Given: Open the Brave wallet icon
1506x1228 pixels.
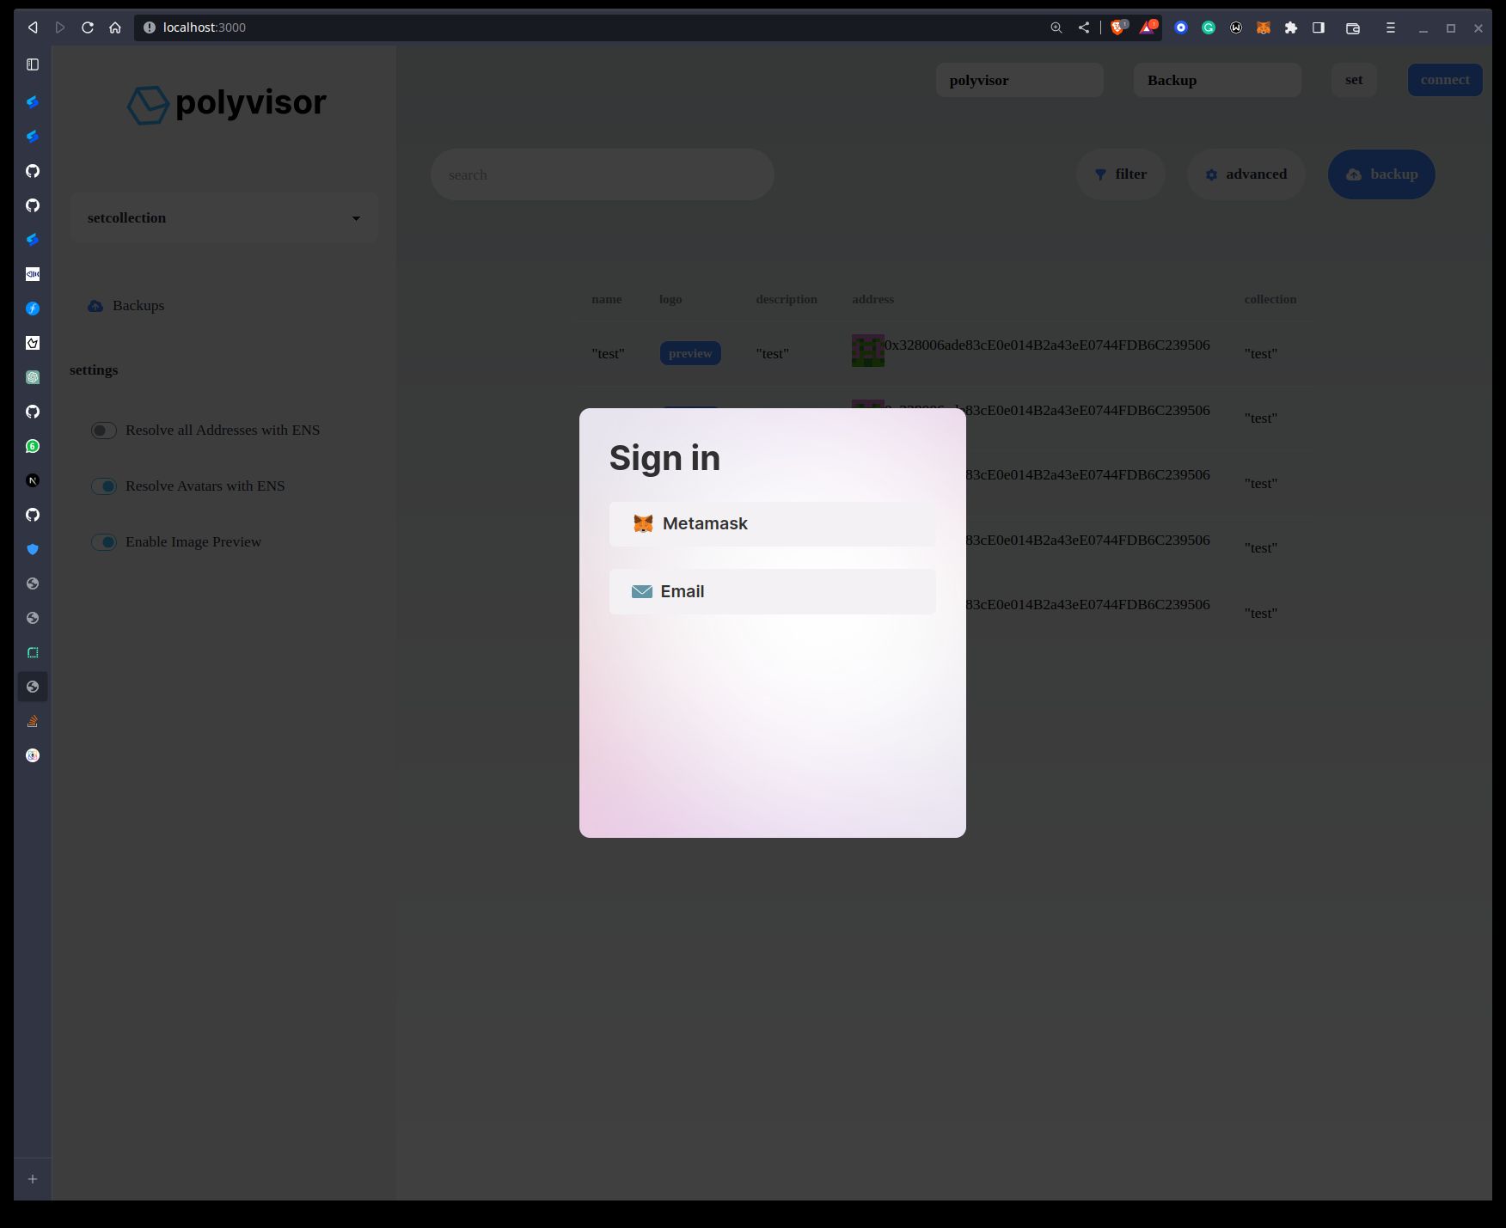Looking at the screenshot, I should pyautogui.click(x=1353, y=27).
